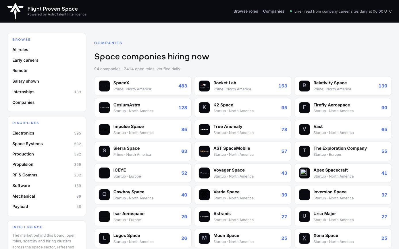Click the Voyager Space logo icon
The height and width of the screenshot is (249, 399).
(x=204, y=173)
